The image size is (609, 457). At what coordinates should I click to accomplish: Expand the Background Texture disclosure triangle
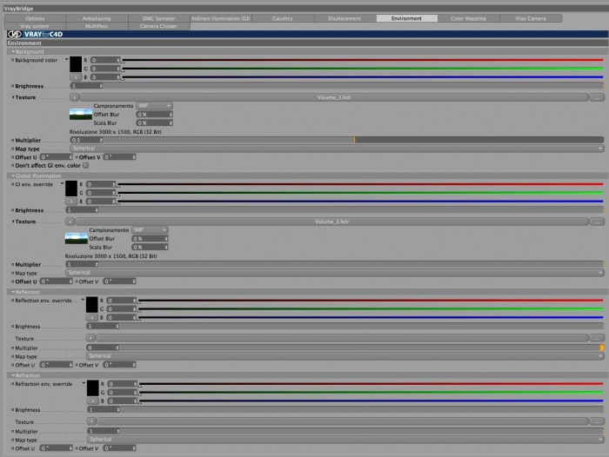[13, 97]
